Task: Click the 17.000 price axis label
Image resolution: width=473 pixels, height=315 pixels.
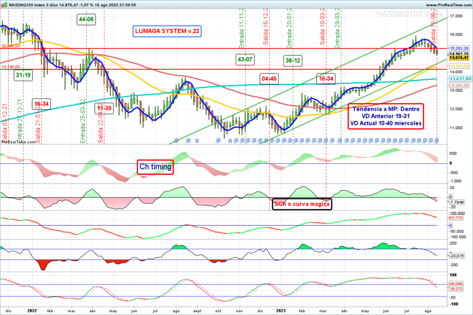Action: pos(456,16)
